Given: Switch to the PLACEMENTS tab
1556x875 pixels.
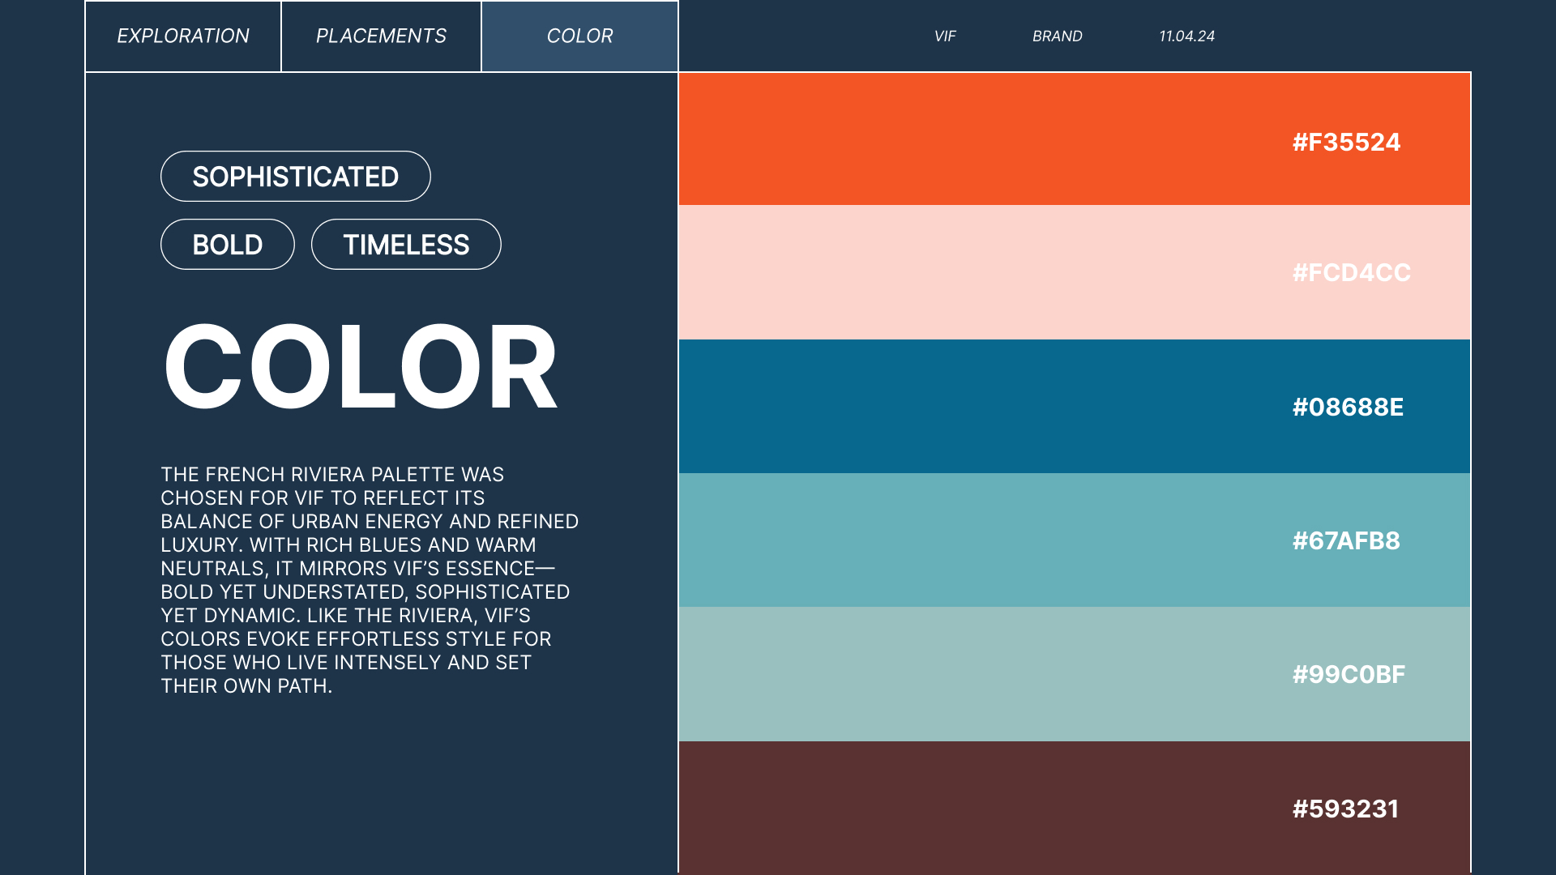Looking at the screenshot, I should 381,36.
